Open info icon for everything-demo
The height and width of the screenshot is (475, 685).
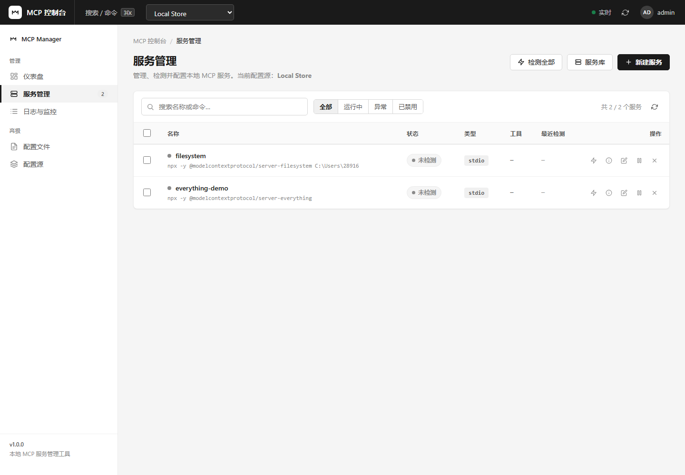pos(609,193)
